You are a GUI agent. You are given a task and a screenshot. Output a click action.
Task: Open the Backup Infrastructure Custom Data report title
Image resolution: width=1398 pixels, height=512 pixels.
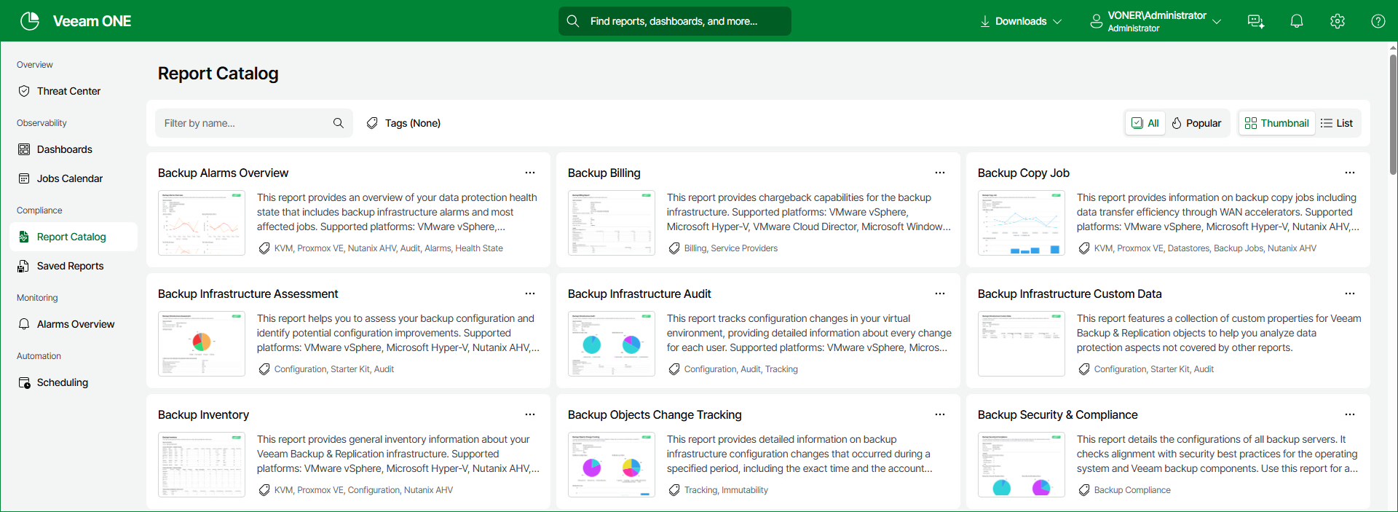pyautogui.click(x=1070, y=294)
